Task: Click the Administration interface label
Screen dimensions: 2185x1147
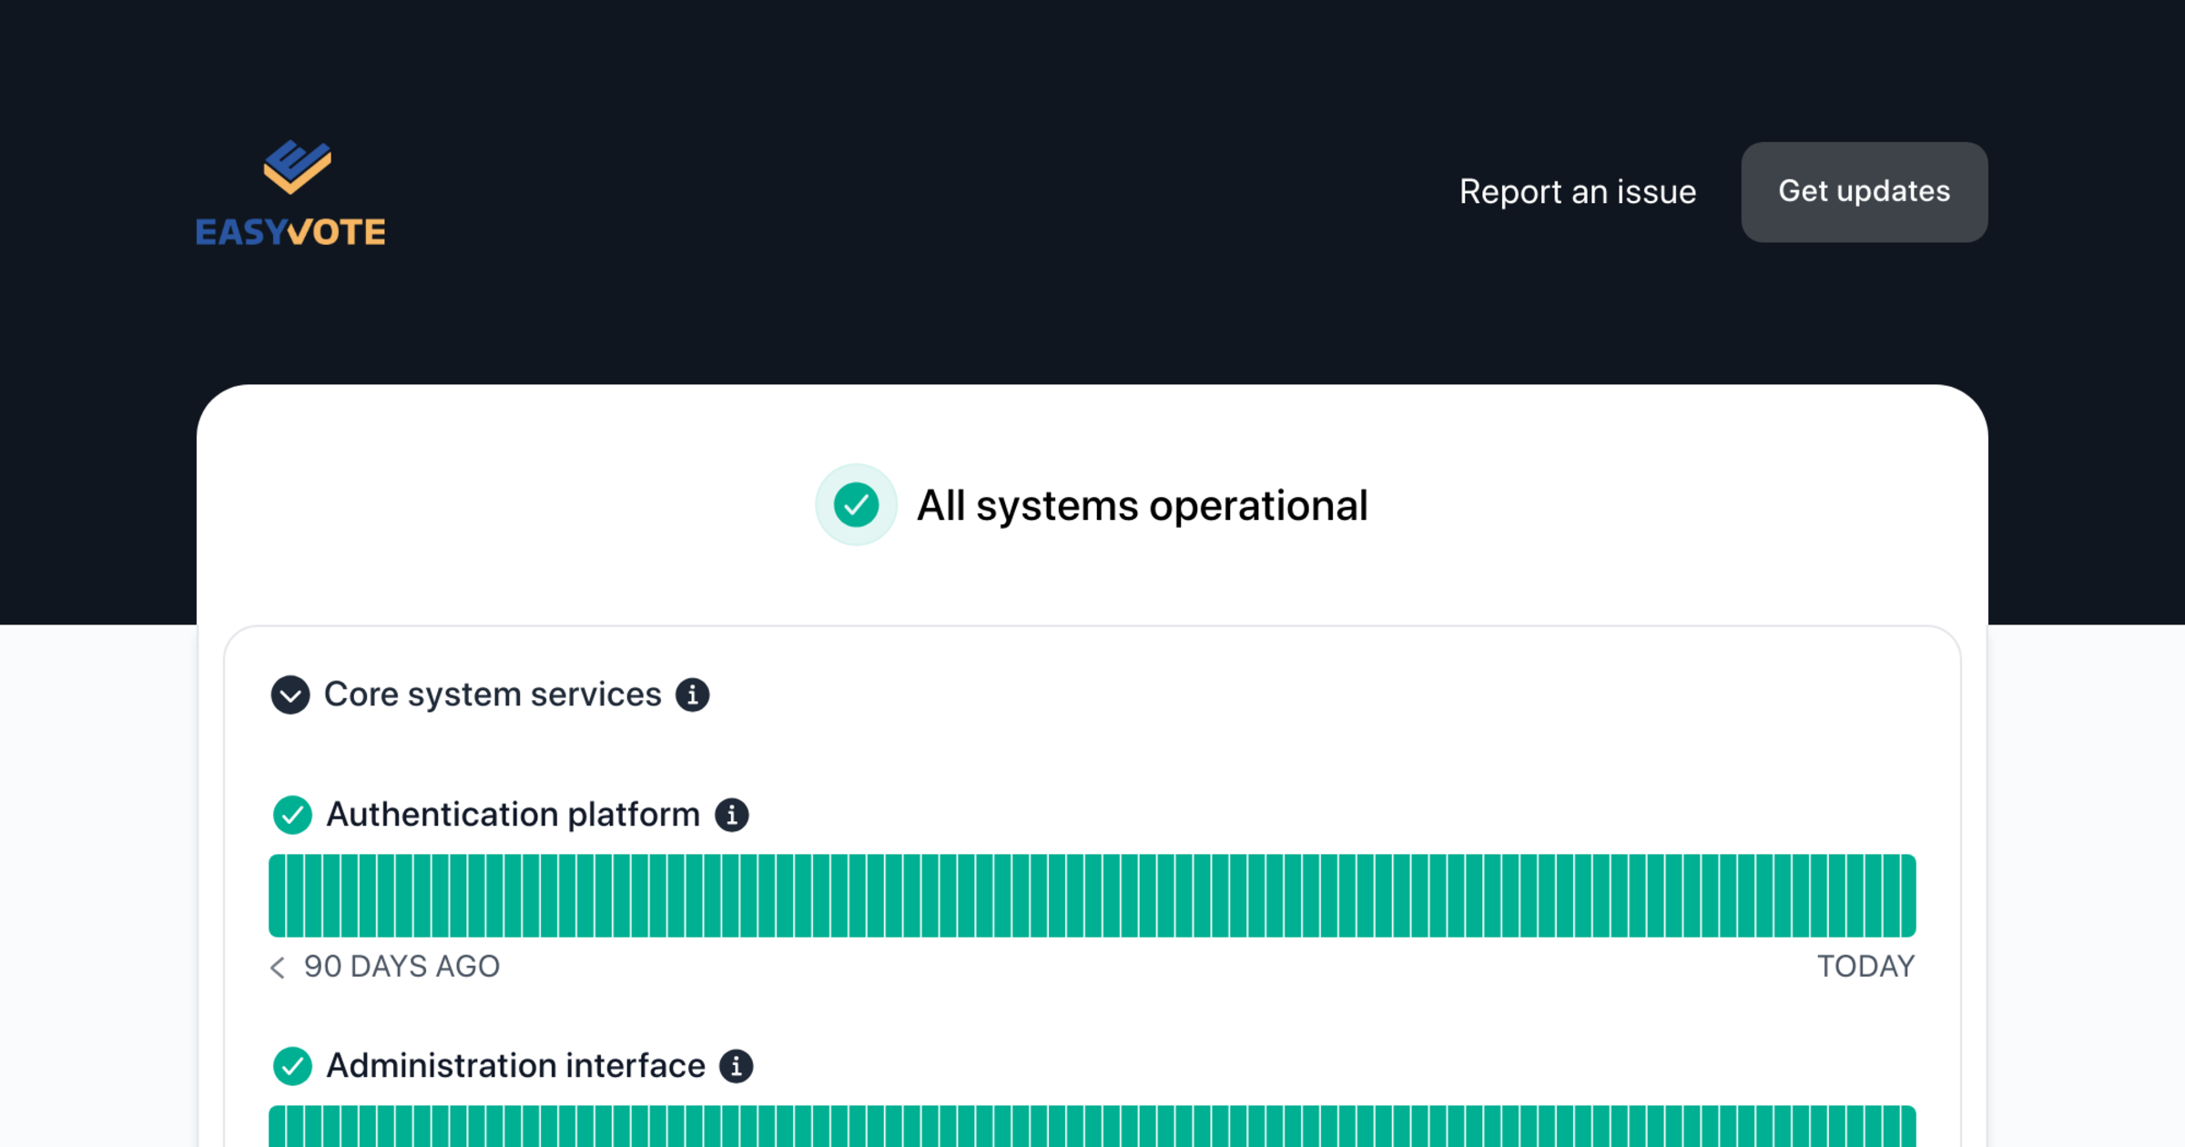Action: click(x=515, y=1066)
